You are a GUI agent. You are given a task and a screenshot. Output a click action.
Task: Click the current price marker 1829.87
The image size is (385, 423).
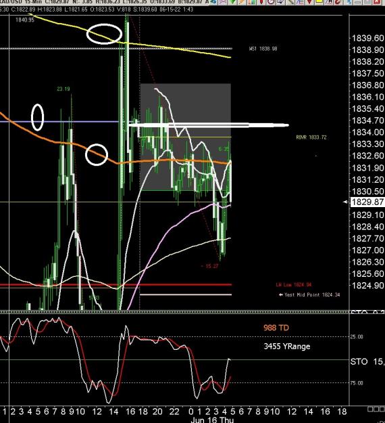(367, 202)
